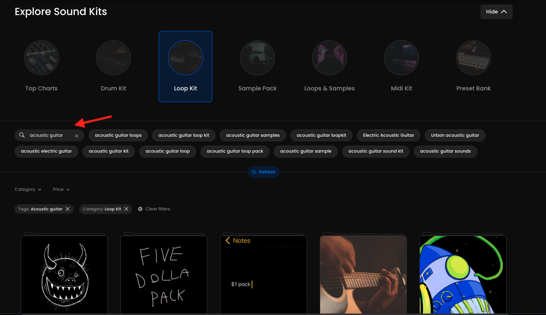Open the Preset Bank category icon
Screen dimensions: 546x315
pyautogui.click(x=474, y=58)
